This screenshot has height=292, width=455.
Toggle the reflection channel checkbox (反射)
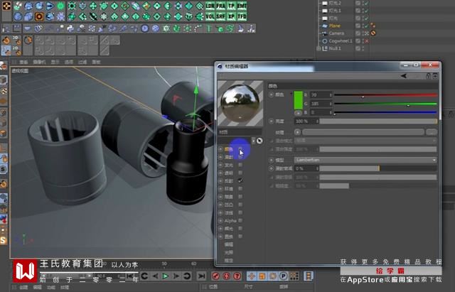tap(240, 180)
